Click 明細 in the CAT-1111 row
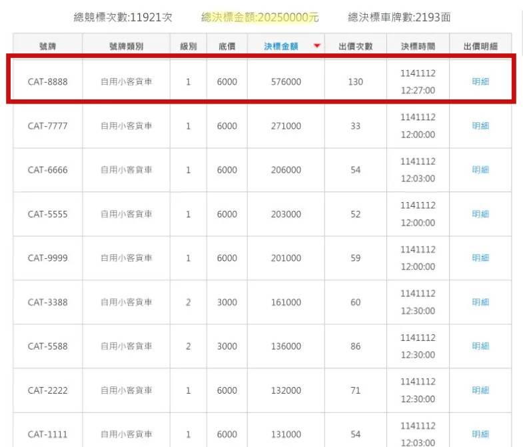This screenshot has width=523, height=447. pyautogui.click(x=480, y=434)
